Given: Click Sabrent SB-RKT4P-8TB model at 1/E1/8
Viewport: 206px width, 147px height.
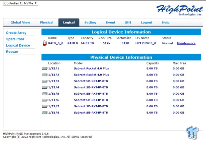Looking at the screenshot, I should (x=91, y=113).
